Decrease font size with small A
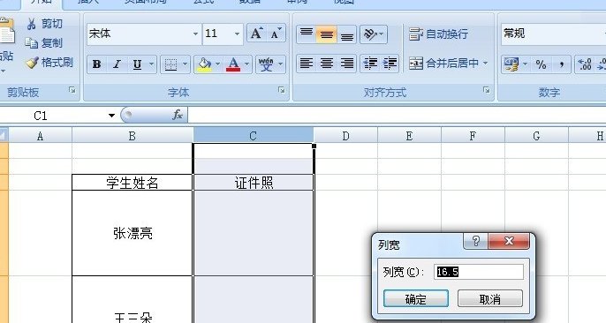606x323 pixels. [276, 34]
